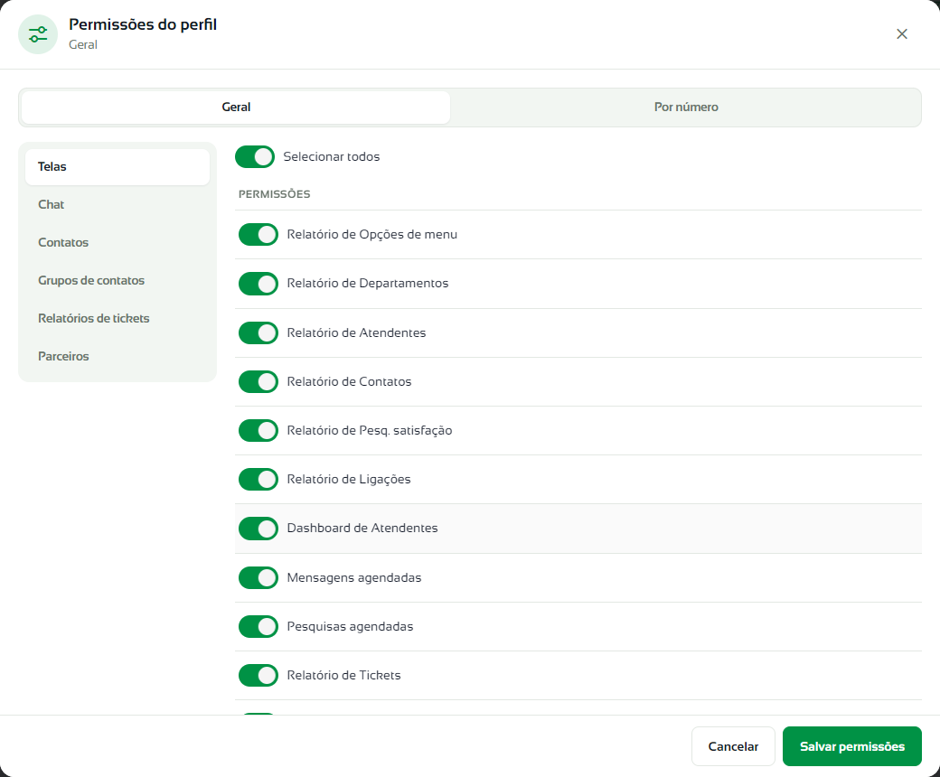940x777 pixels.
Task: Click the Relatório de Tickets label
Action: click(343, 676)
